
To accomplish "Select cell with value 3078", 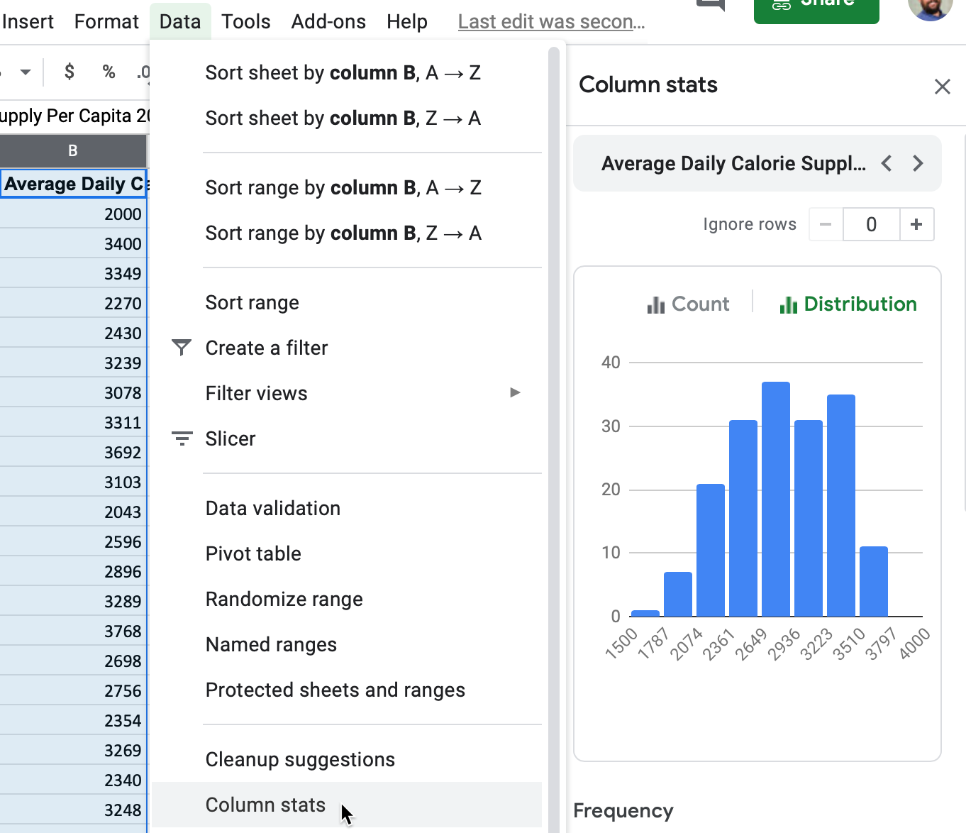I will coord(73,393).
